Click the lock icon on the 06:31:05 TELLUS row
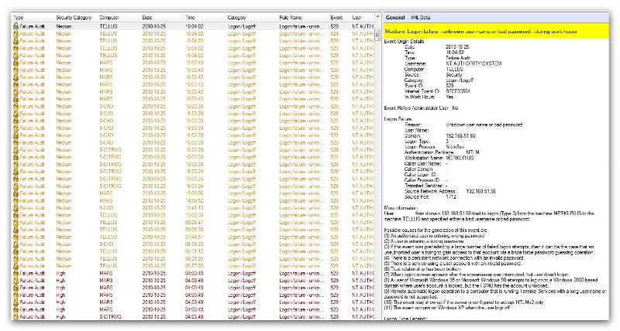620x331 pixels. [15, 258]
